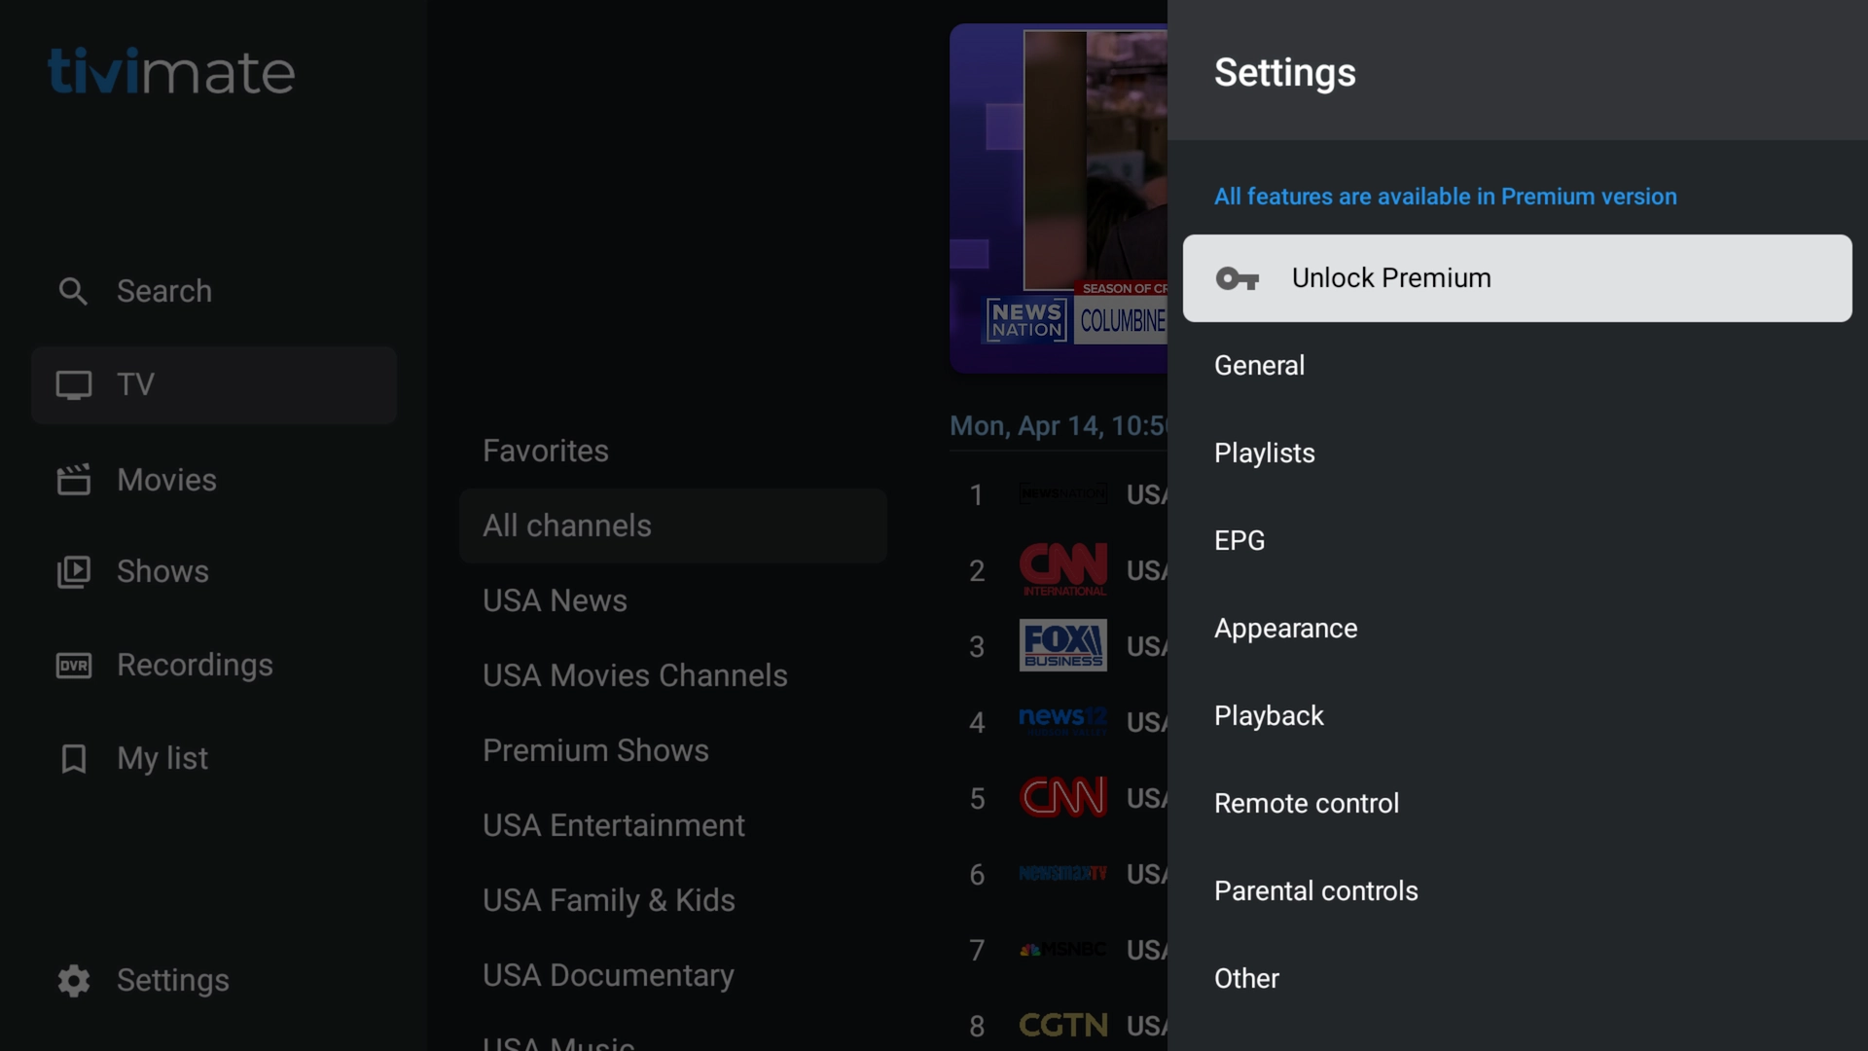Select Unlock Premium in Settings
The image size is (1868, 1051).
click(1517, 278)
